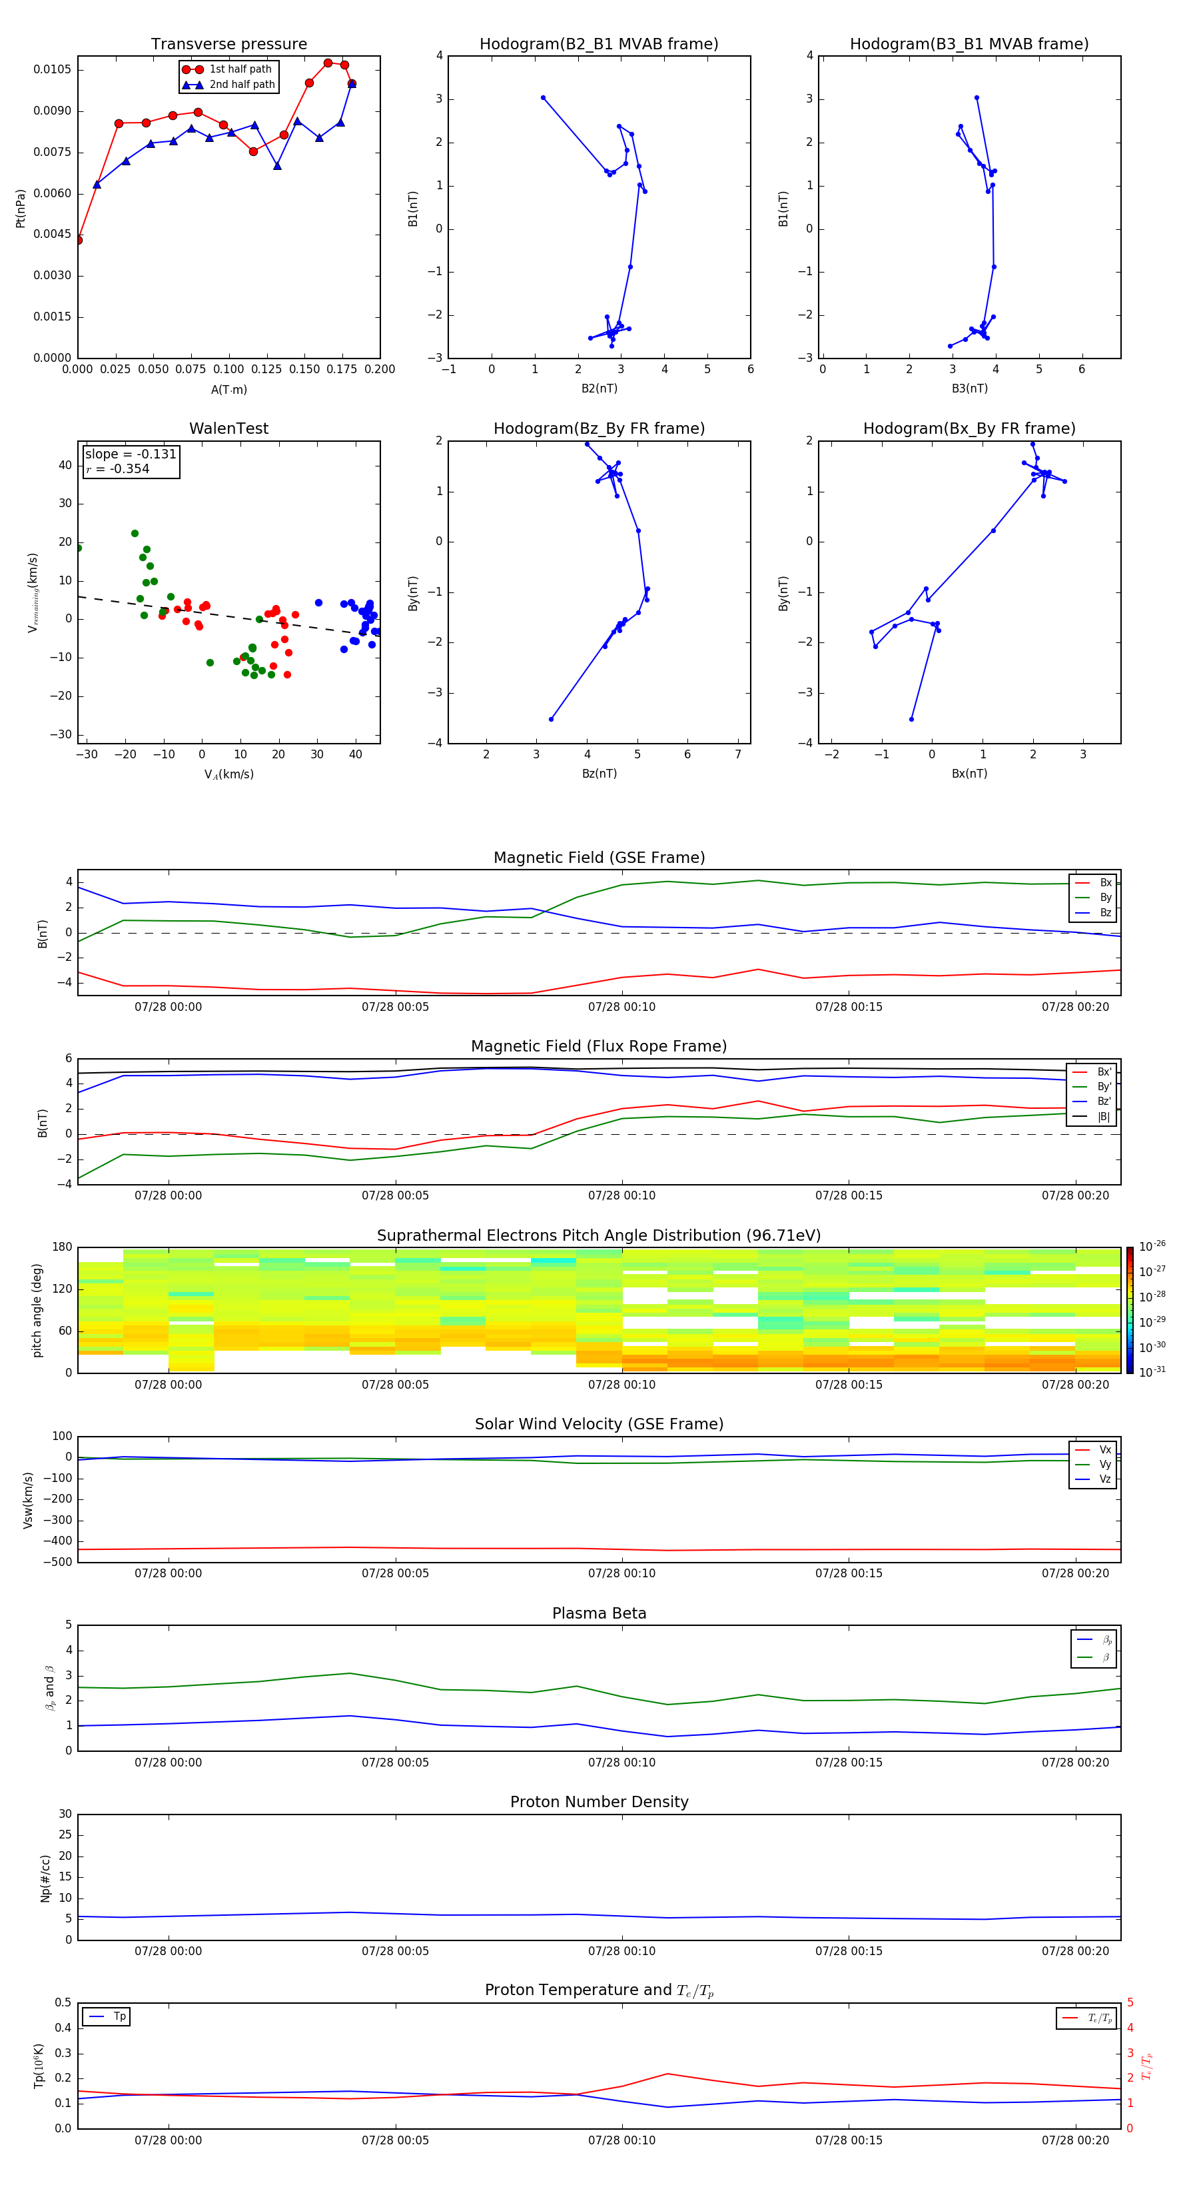
Task: Click the '|B|' entry in Flux Rope legend
Action: pos(1092,1117)
